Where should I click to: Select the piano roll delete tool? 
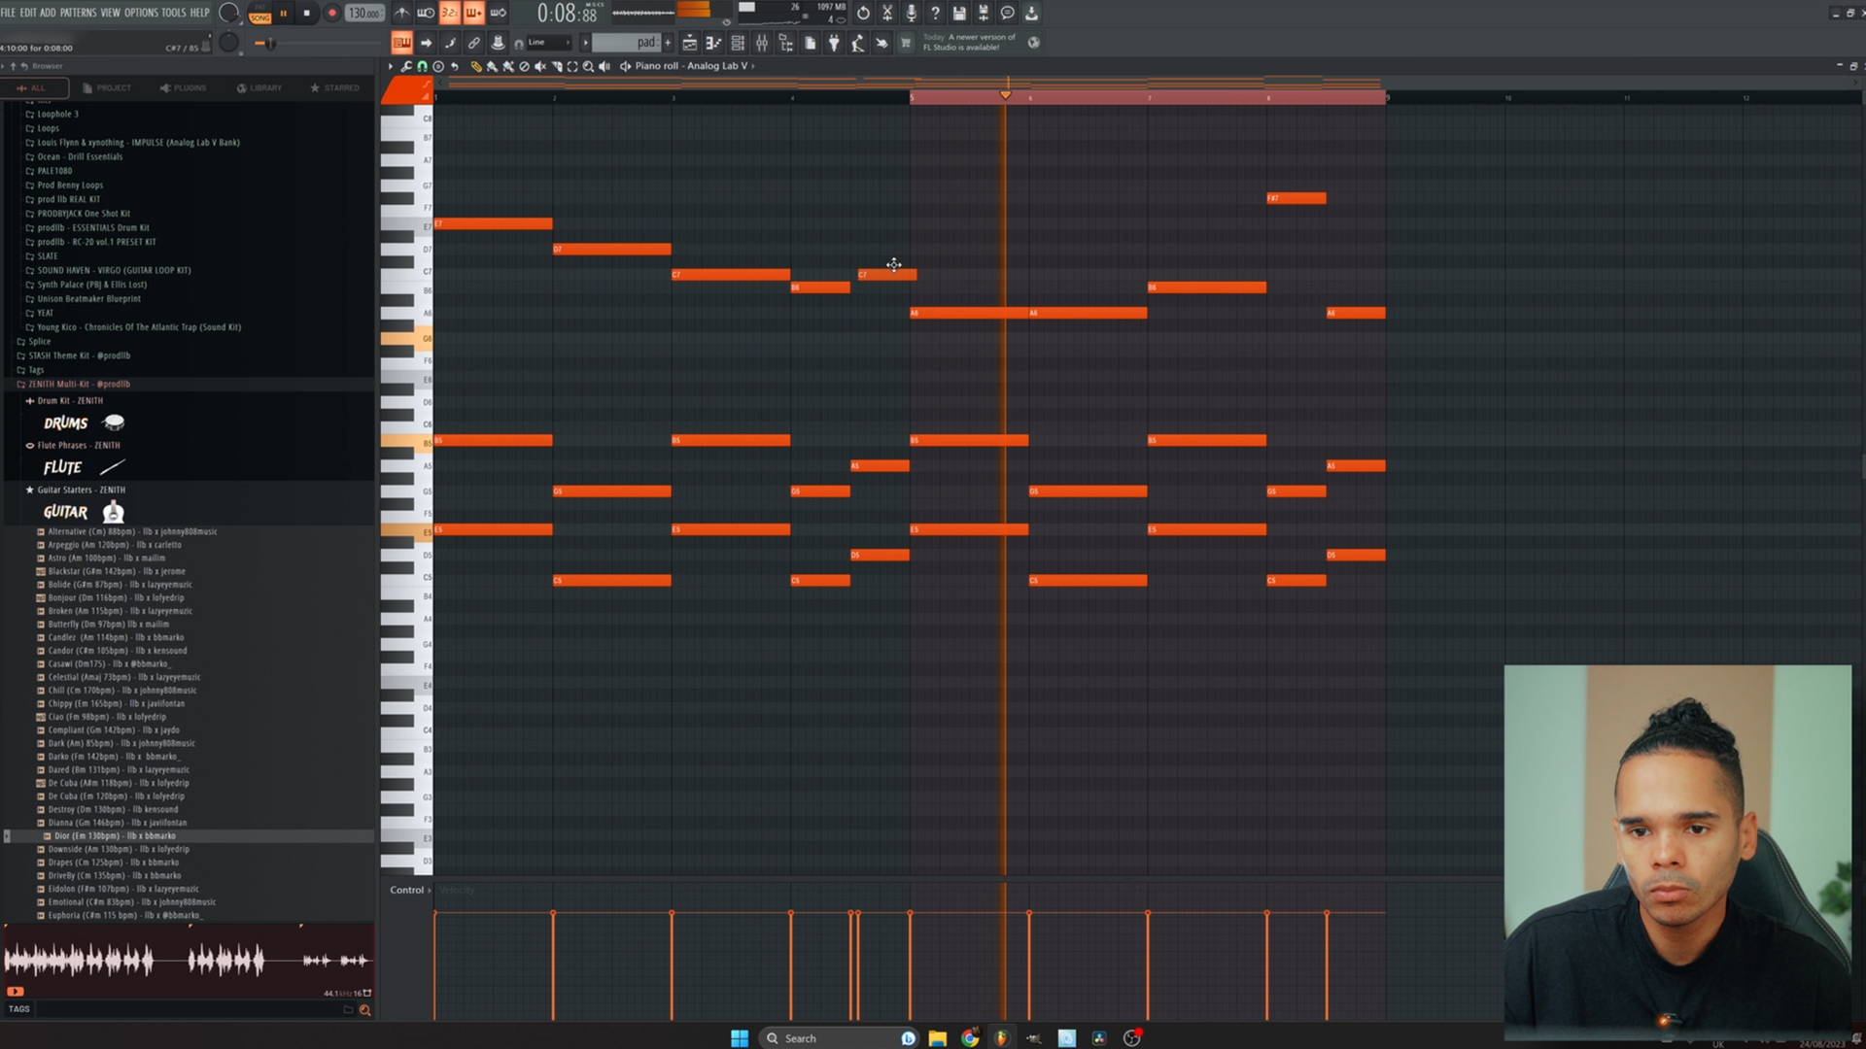pos(524,66)
